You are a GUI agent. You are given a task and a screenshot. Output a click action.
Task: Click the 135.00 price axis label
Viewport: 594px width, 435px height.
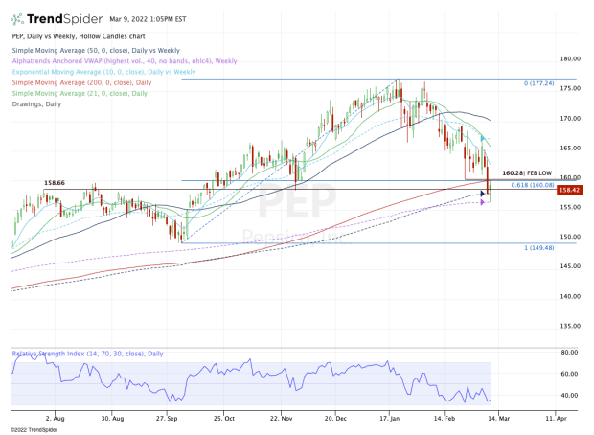tap(570, 326)
